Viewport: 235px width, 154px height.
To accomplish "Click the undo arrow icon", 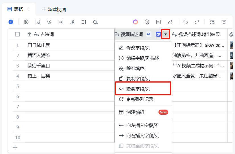I will point(185,22).
